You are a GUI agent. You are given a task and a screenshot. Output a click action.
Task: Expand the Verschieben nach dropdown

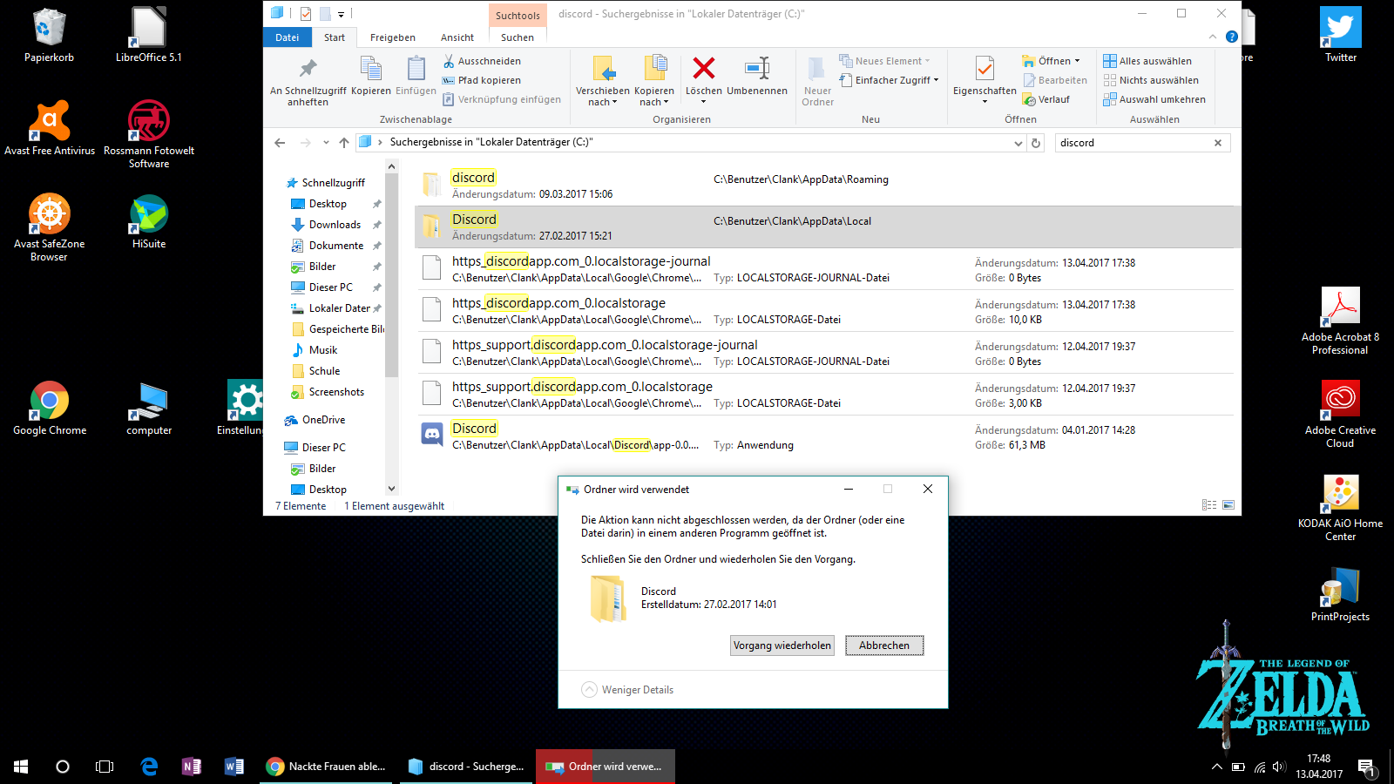click(x=602, y=102)
